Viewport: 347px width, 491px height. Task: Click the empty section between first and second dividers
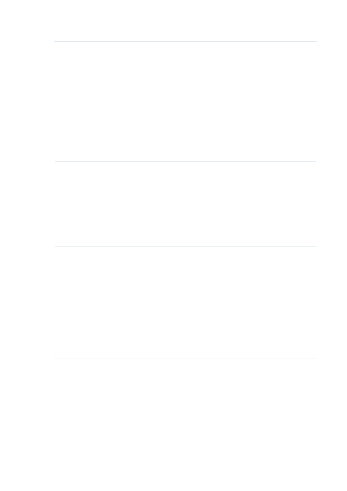click(186, 101)
